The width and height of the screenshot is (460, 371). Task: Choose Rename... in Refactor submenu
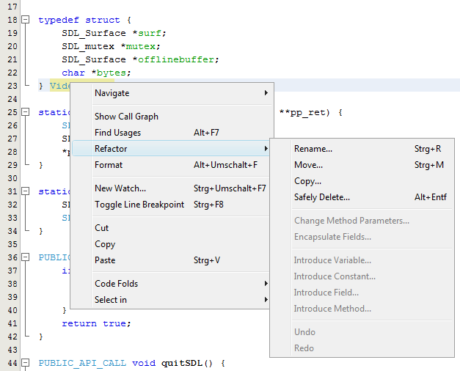click(313, 149)
